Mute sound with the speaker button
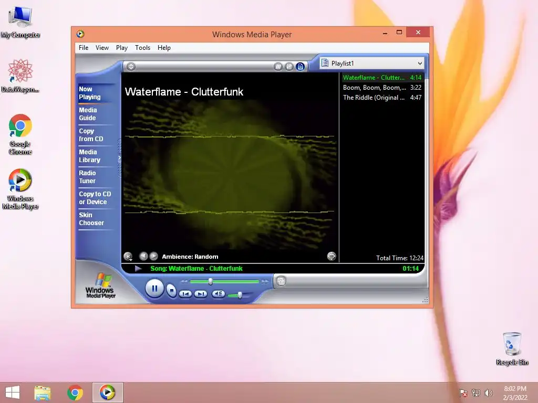 click(x=218, y=294)
